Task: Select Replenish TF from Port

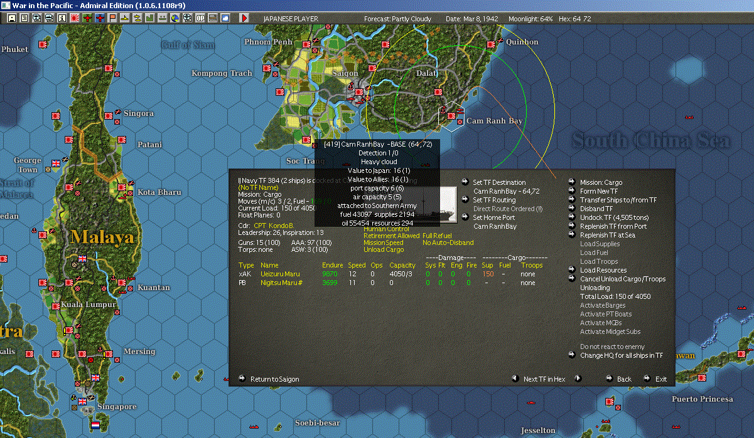Action: click(x=613, y=226)
